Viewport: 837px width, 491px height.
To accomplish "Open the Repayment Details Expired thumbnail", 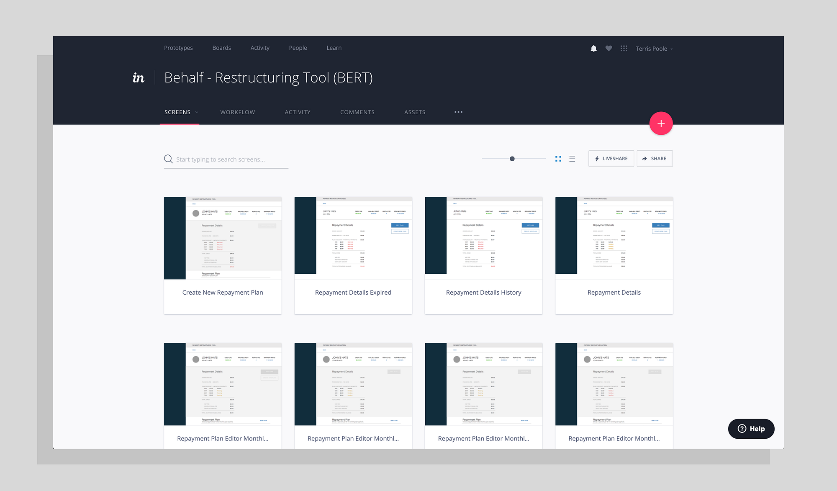I will (353, 238).
